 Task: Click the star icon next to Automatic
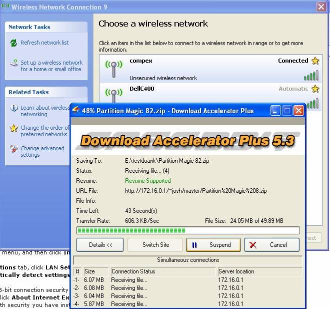pos(315,89)
